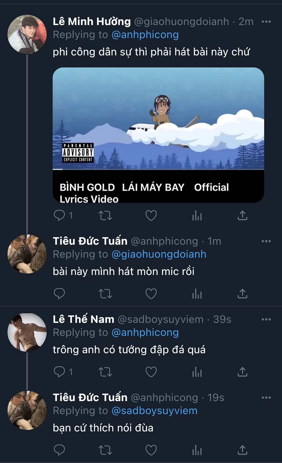Open Lê Minh Hưởng's profile picture

coord(27,34)
